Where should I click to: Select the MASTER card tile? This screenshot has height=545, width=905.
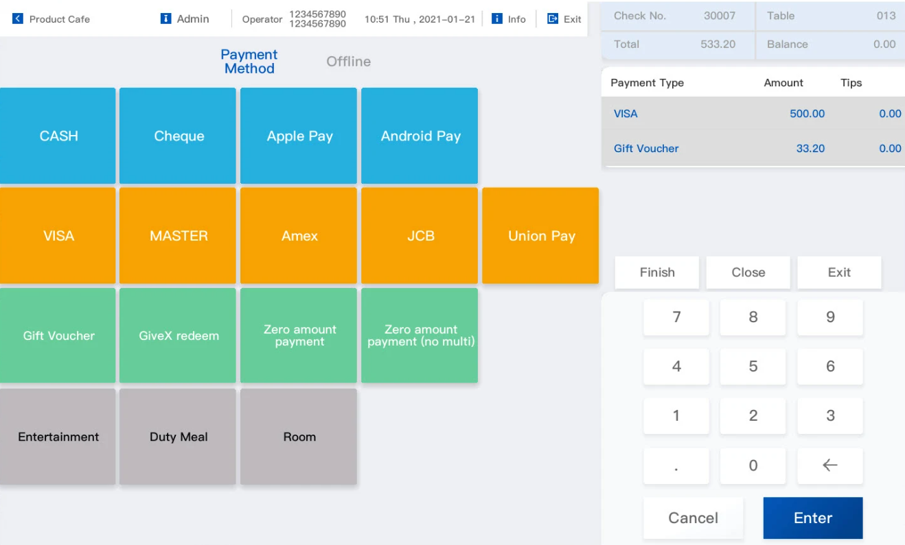tap(179, 236)
